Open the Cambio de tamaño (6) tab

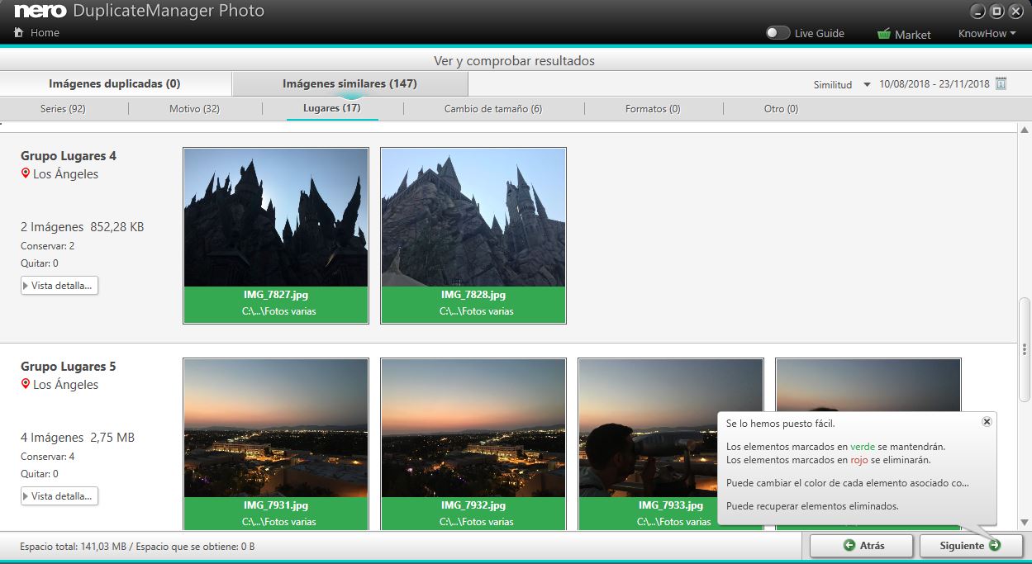(492, 109)
